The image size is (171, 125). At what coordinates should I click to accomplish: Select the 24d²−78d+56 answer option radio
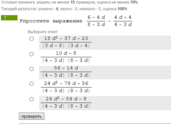tap(31, 84)
